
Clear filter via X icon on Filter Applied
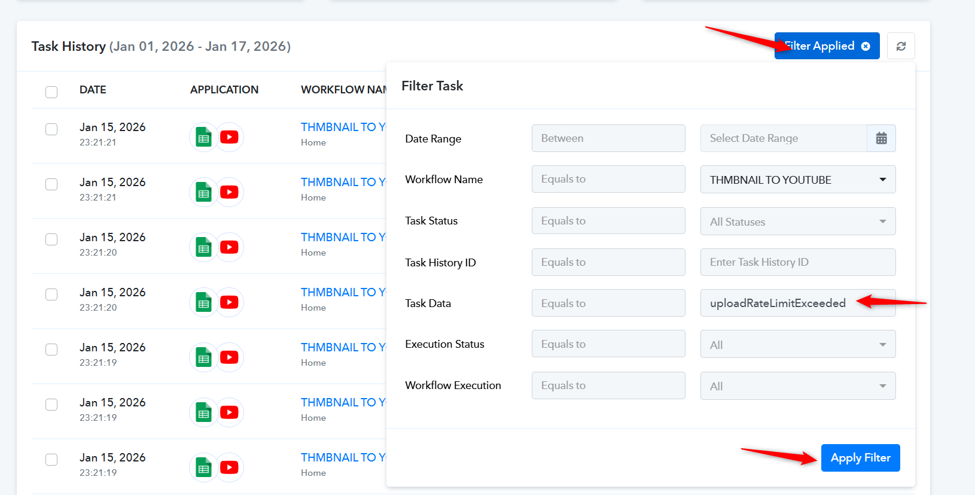pos(866,46)
